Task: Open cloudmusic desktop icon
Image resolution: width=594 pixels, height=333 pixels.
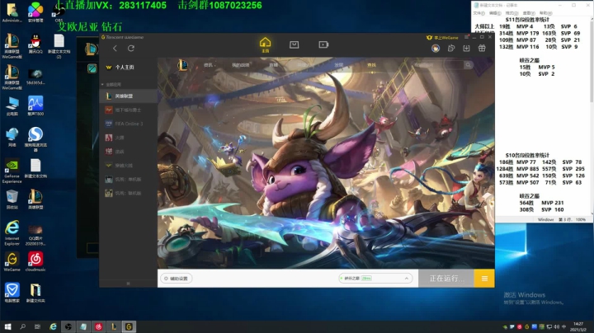Action: click(35, 261)
